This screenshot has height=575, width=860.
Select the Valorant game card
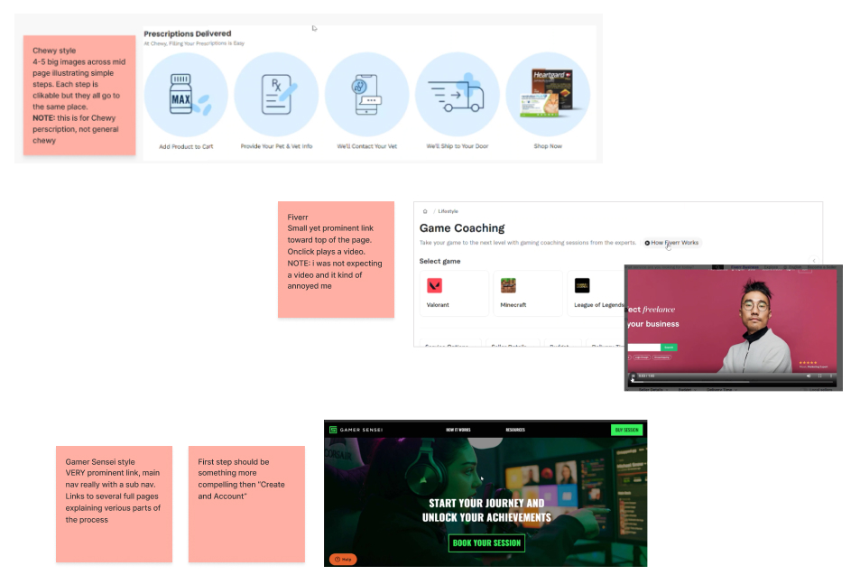pyautogui.click(x=454, y=292)
